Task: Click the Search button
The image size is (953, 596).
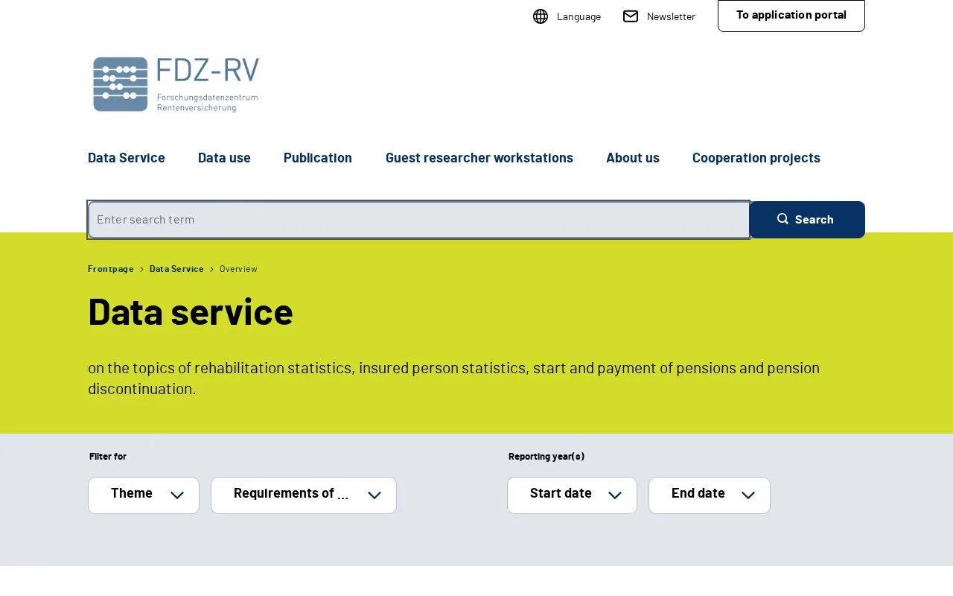Action: click(807, 220)
